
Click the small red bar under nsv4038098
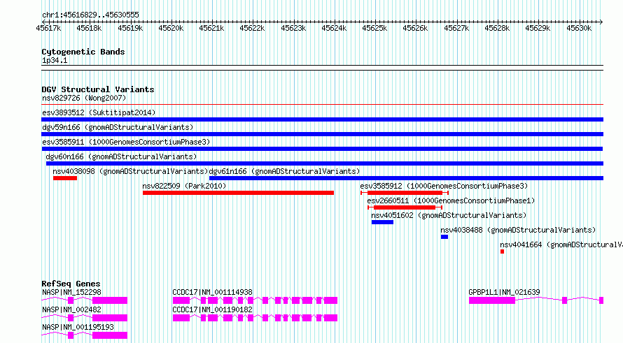(65, 178)
